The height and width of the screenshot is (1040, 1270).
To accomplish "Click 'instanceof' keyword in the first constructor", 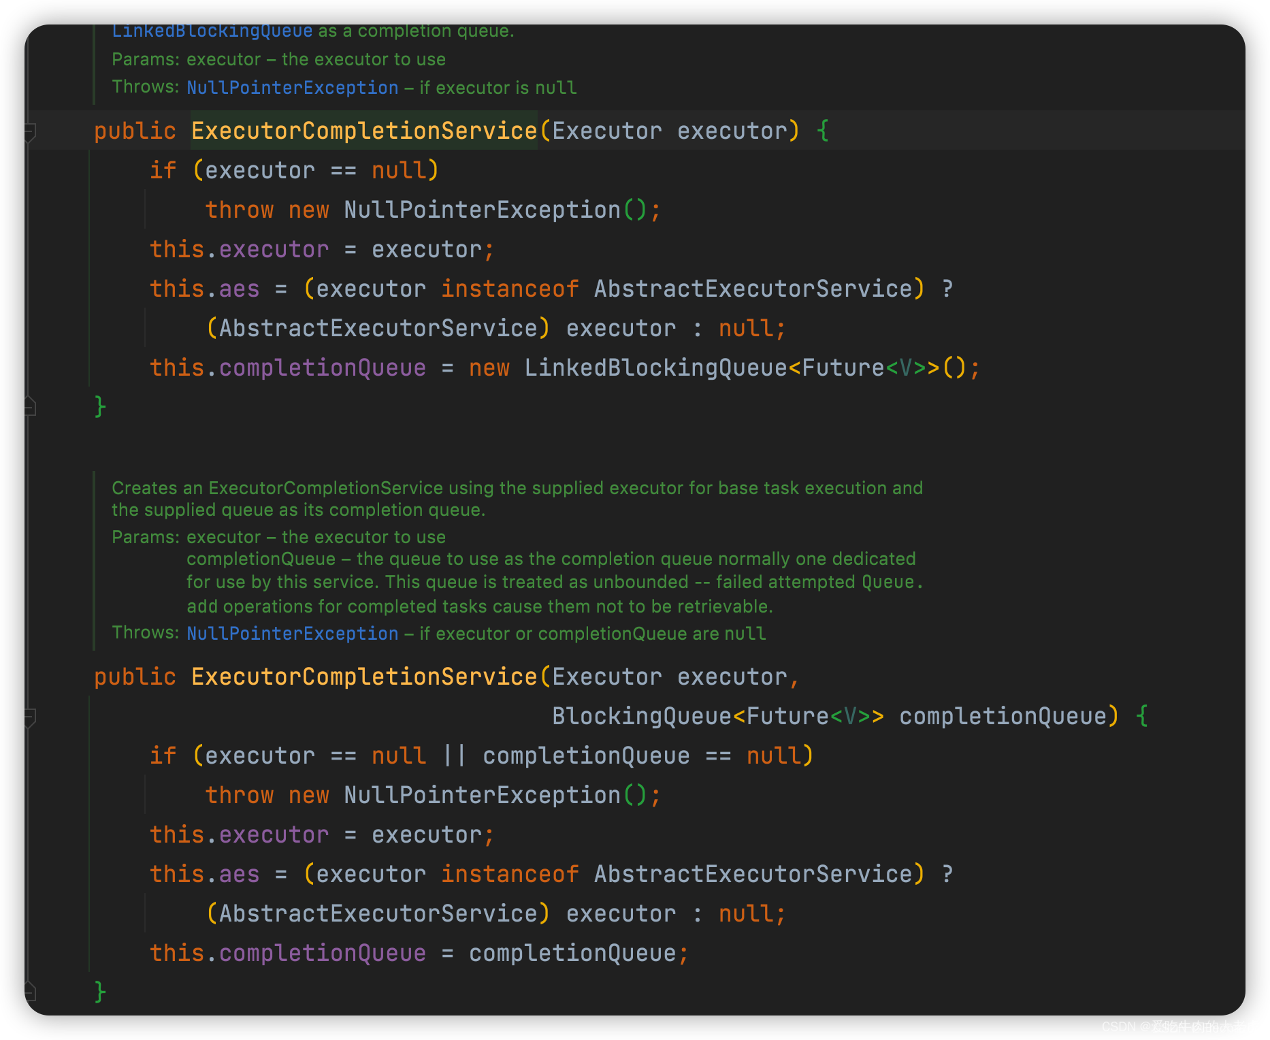I will point(510,289).
